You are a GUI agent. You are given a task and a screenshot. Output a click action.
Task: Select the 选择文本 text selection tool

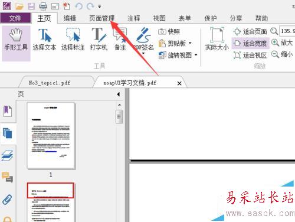coord(44,40)
